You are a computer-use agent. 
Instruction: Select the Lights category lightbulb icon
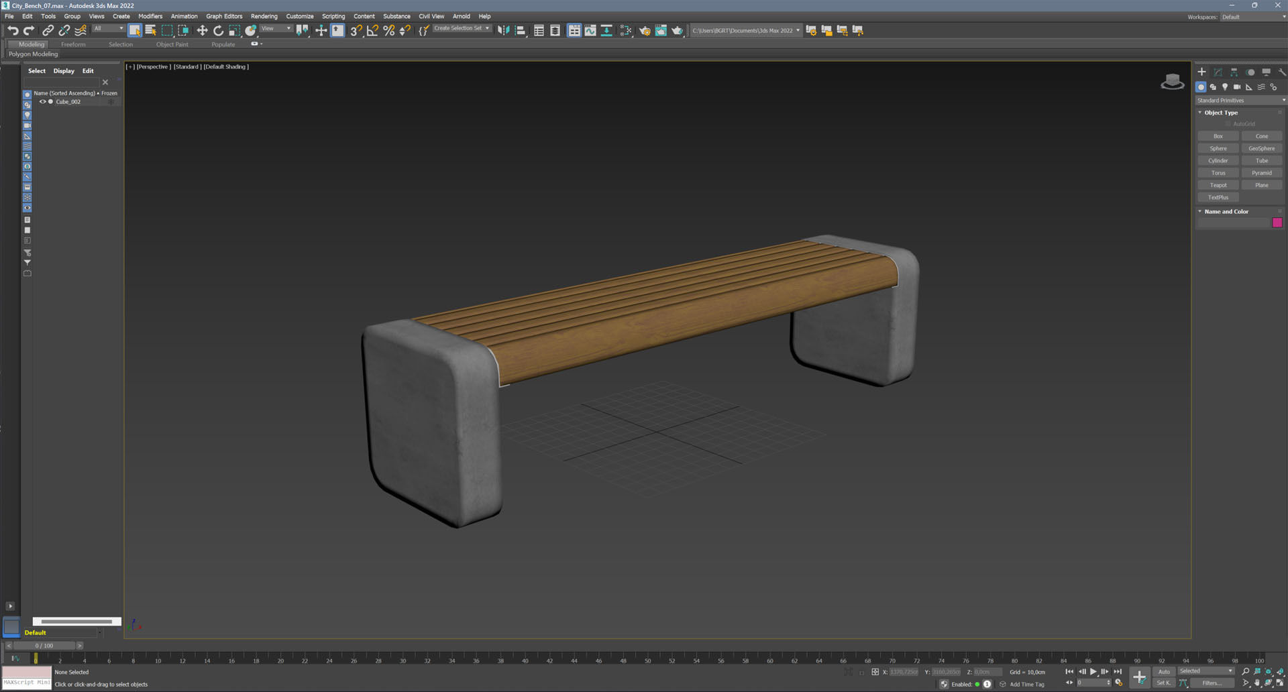tap(1225, 87)
